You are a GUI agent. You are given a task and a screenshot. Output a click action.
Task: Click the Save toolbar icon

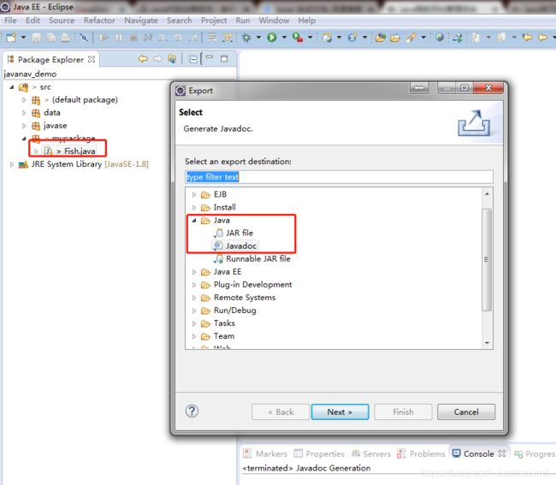36,38
